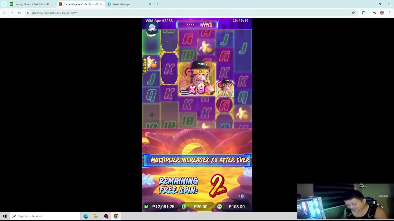
Task: Click the multiplier increases info banner
Action: click(197, 160)
